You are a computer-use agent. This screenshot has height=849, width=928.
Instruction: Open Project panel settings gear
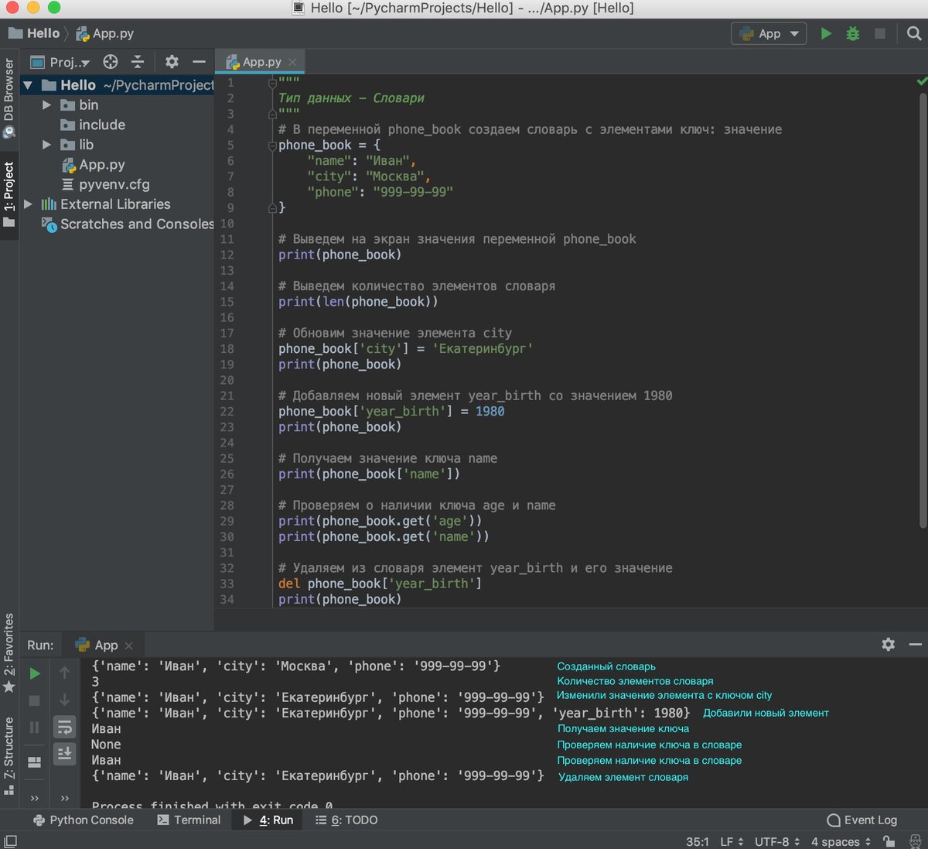(x=172, y=62)
